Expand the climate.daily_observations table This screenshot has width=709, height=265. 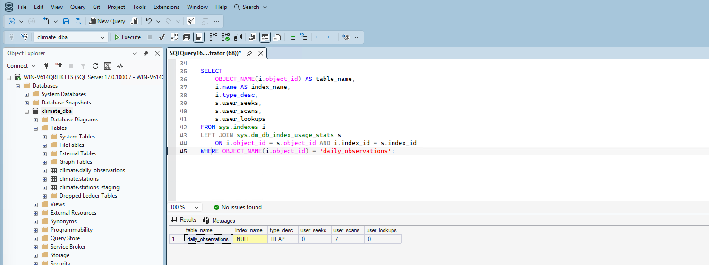point(45,170)
